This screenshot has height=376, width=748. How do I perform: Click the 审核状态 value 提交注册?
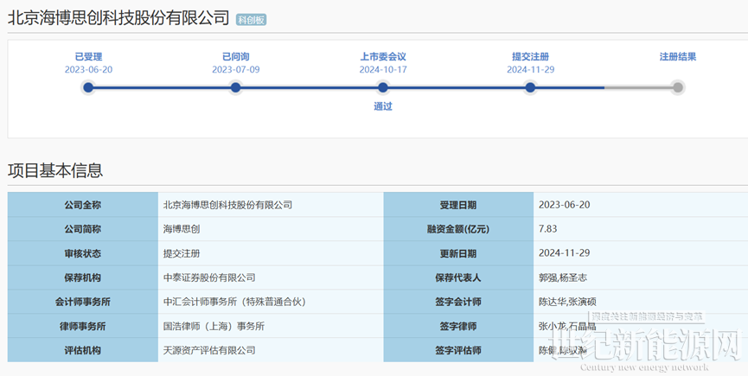181,253
